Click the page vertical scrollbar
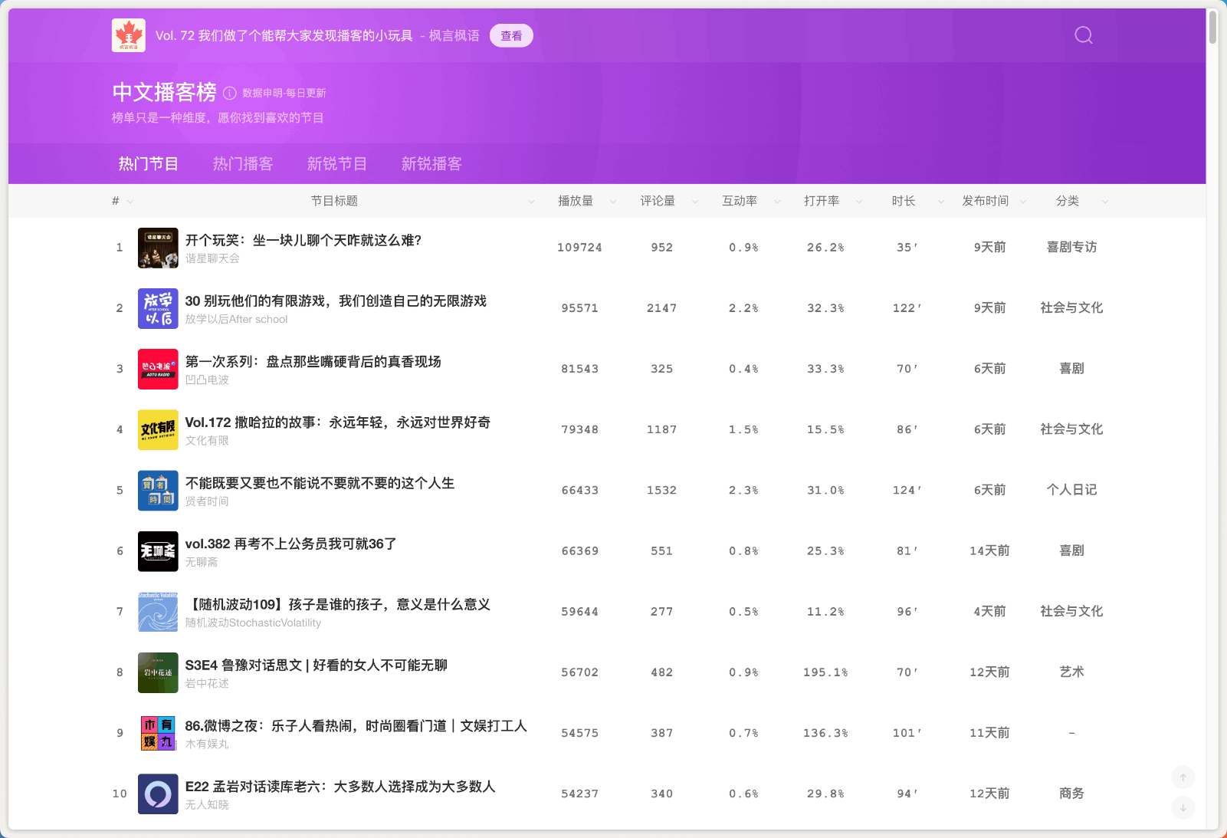 click(x=1212, y=28)
